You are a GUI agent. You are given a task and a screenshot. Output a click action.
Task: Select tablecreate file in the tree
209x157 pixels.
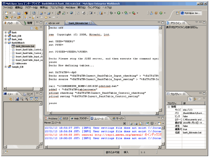pos(21,63)
